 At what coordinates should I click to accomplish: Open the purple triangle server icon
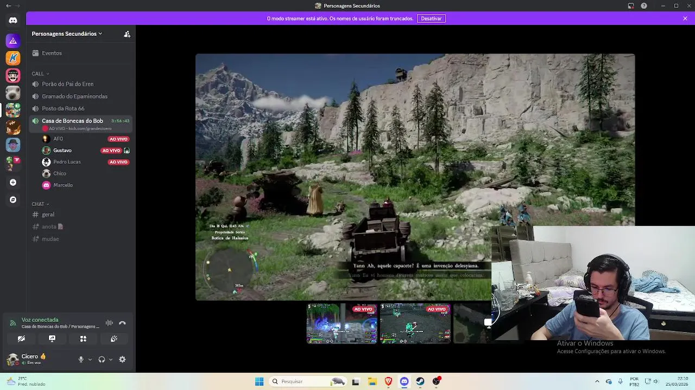(13, 41)
